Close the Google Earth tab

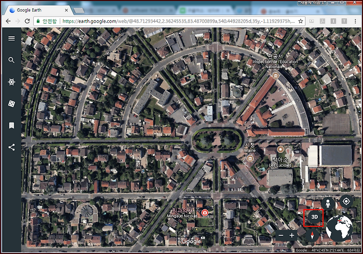pyautogui.click(x=66, y=10)
